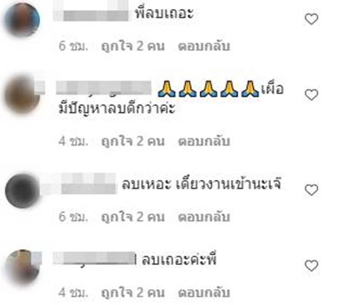The image size is (340, 305).
Task: Open blurred username before praying hands emojis
Action: [x=104, y=88]
